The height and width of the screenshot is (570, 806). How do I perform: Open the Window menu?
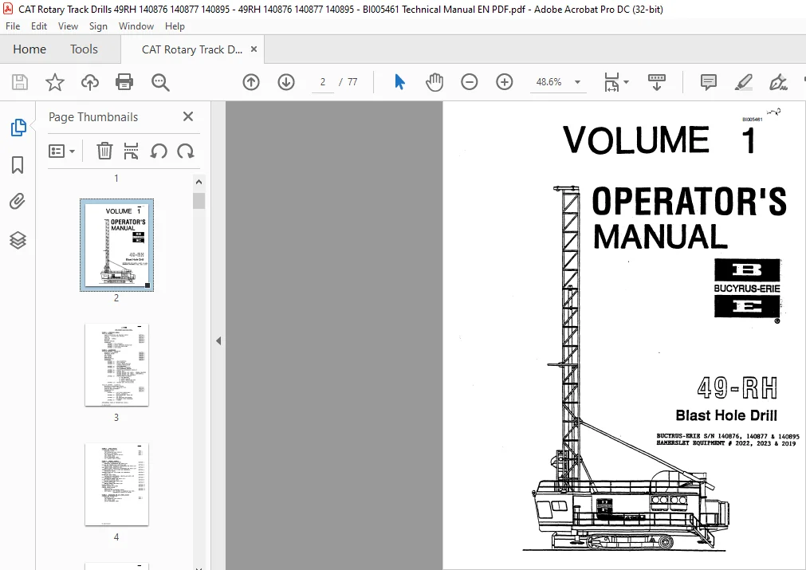pyautogui.click(x=136, y=26)
